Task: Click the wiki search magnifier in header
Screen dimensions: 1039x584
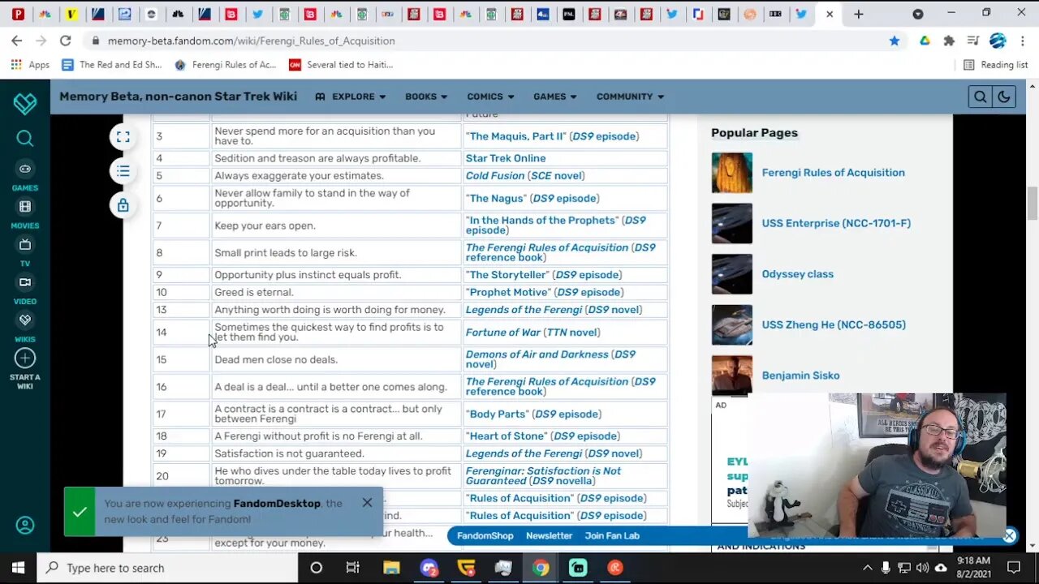Action: 981,97
